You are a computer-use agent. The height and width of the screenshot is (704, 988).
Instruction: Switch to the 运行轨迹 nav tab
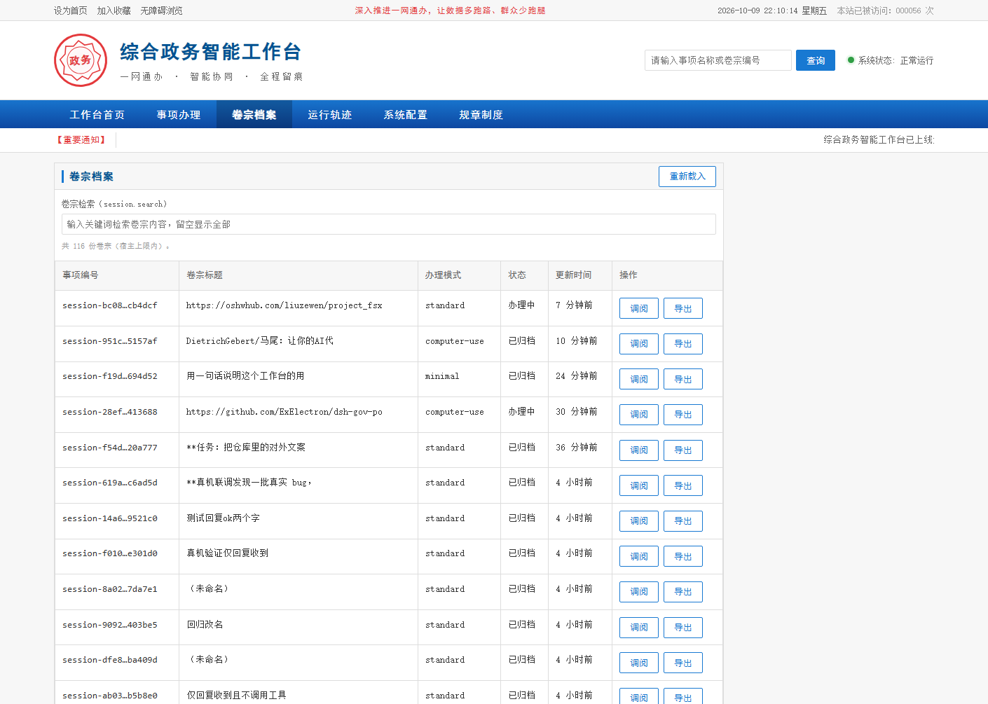pos(330,115)
